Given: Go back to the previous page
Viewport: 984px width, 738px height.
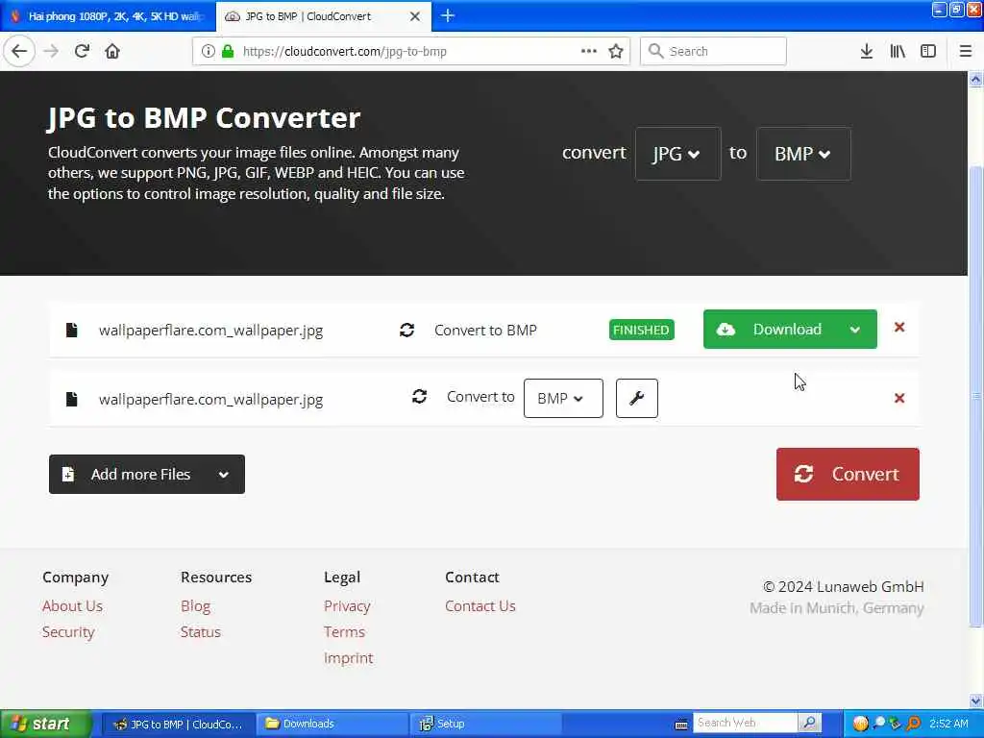Looking at the screenshot, I should 19,51.
